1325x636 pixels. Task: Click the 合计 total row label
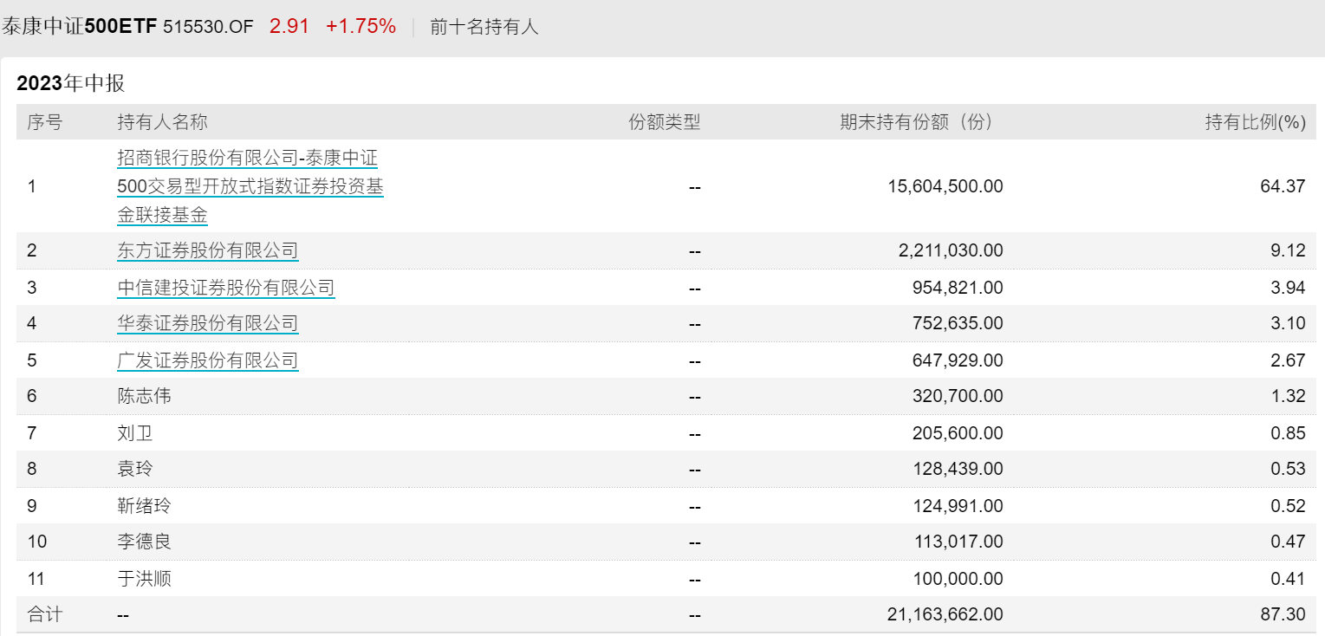coord(45,614)
